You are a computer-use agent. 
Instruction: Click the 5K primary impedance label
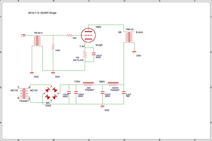coord(120,32)
